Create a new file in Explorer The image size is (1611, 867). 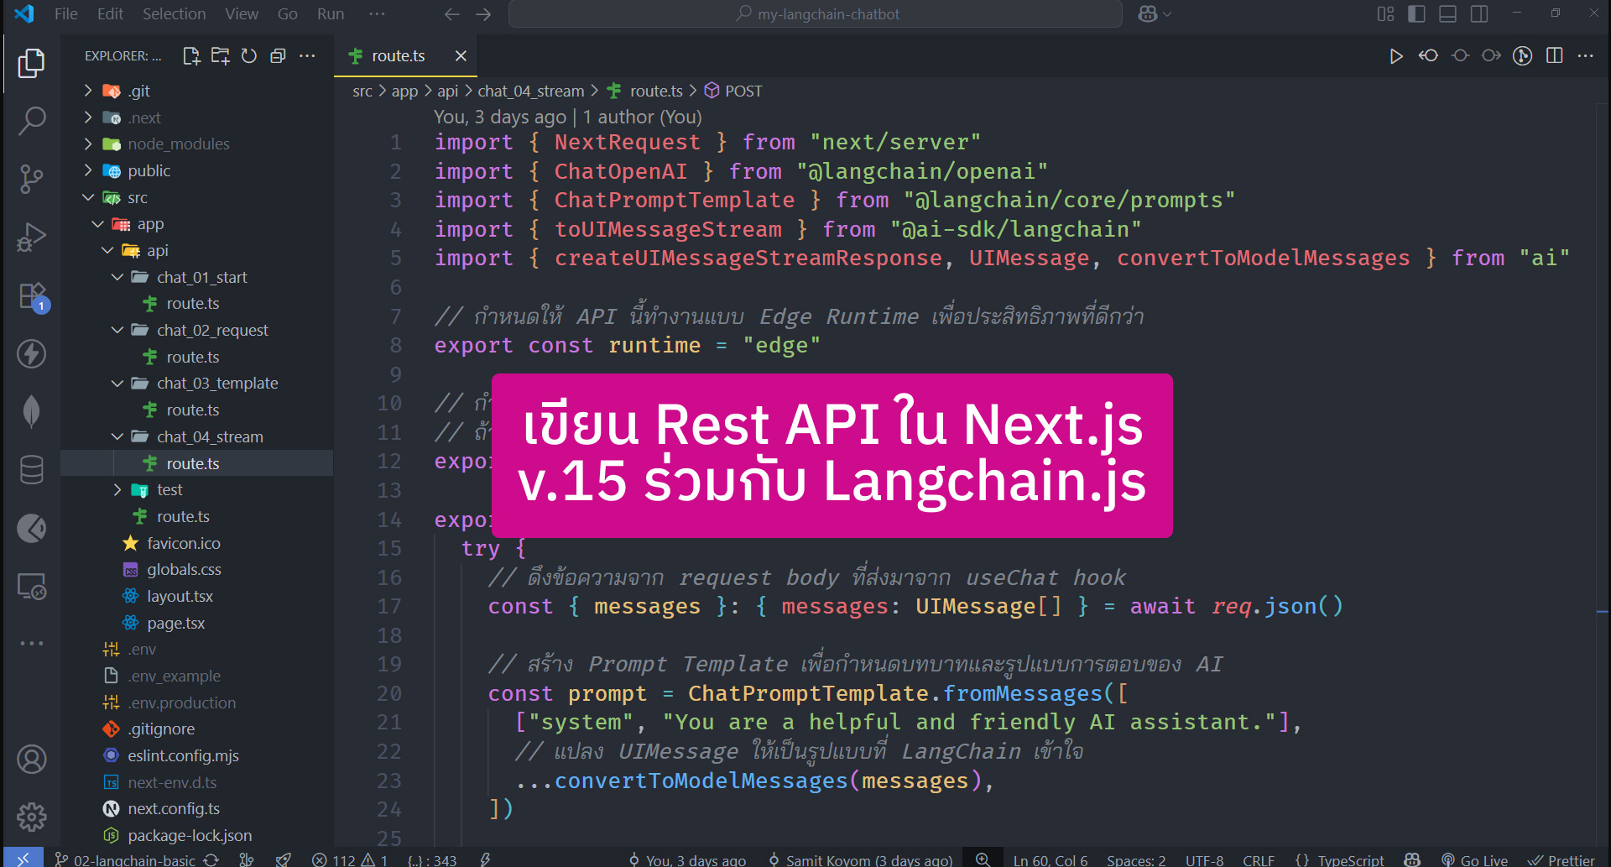tap(191, 56)
